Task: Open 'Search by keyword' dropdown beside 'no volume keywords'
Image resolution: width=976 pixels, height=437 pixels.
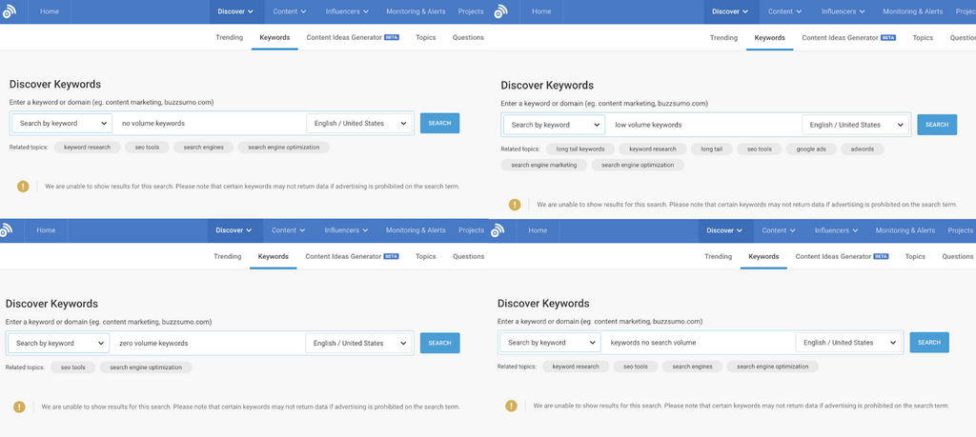Action: pyautogui.click(x=63, y=123)
